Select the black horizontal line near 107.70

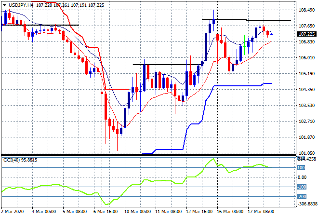pos(40,25)
